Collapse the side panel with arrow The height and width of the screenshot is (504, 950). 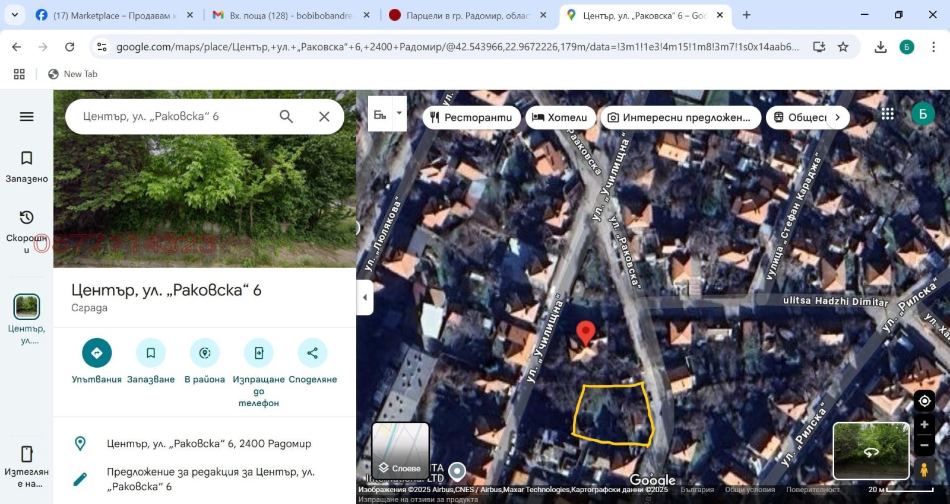365,298
